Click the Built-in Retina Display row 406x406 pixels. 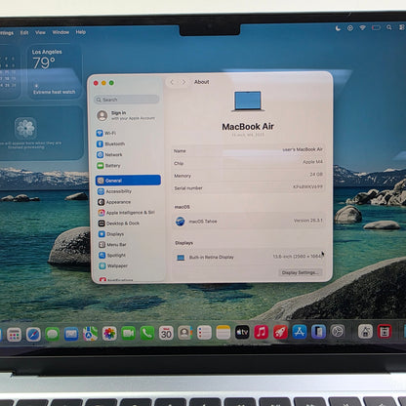click(x=248, y=257)
